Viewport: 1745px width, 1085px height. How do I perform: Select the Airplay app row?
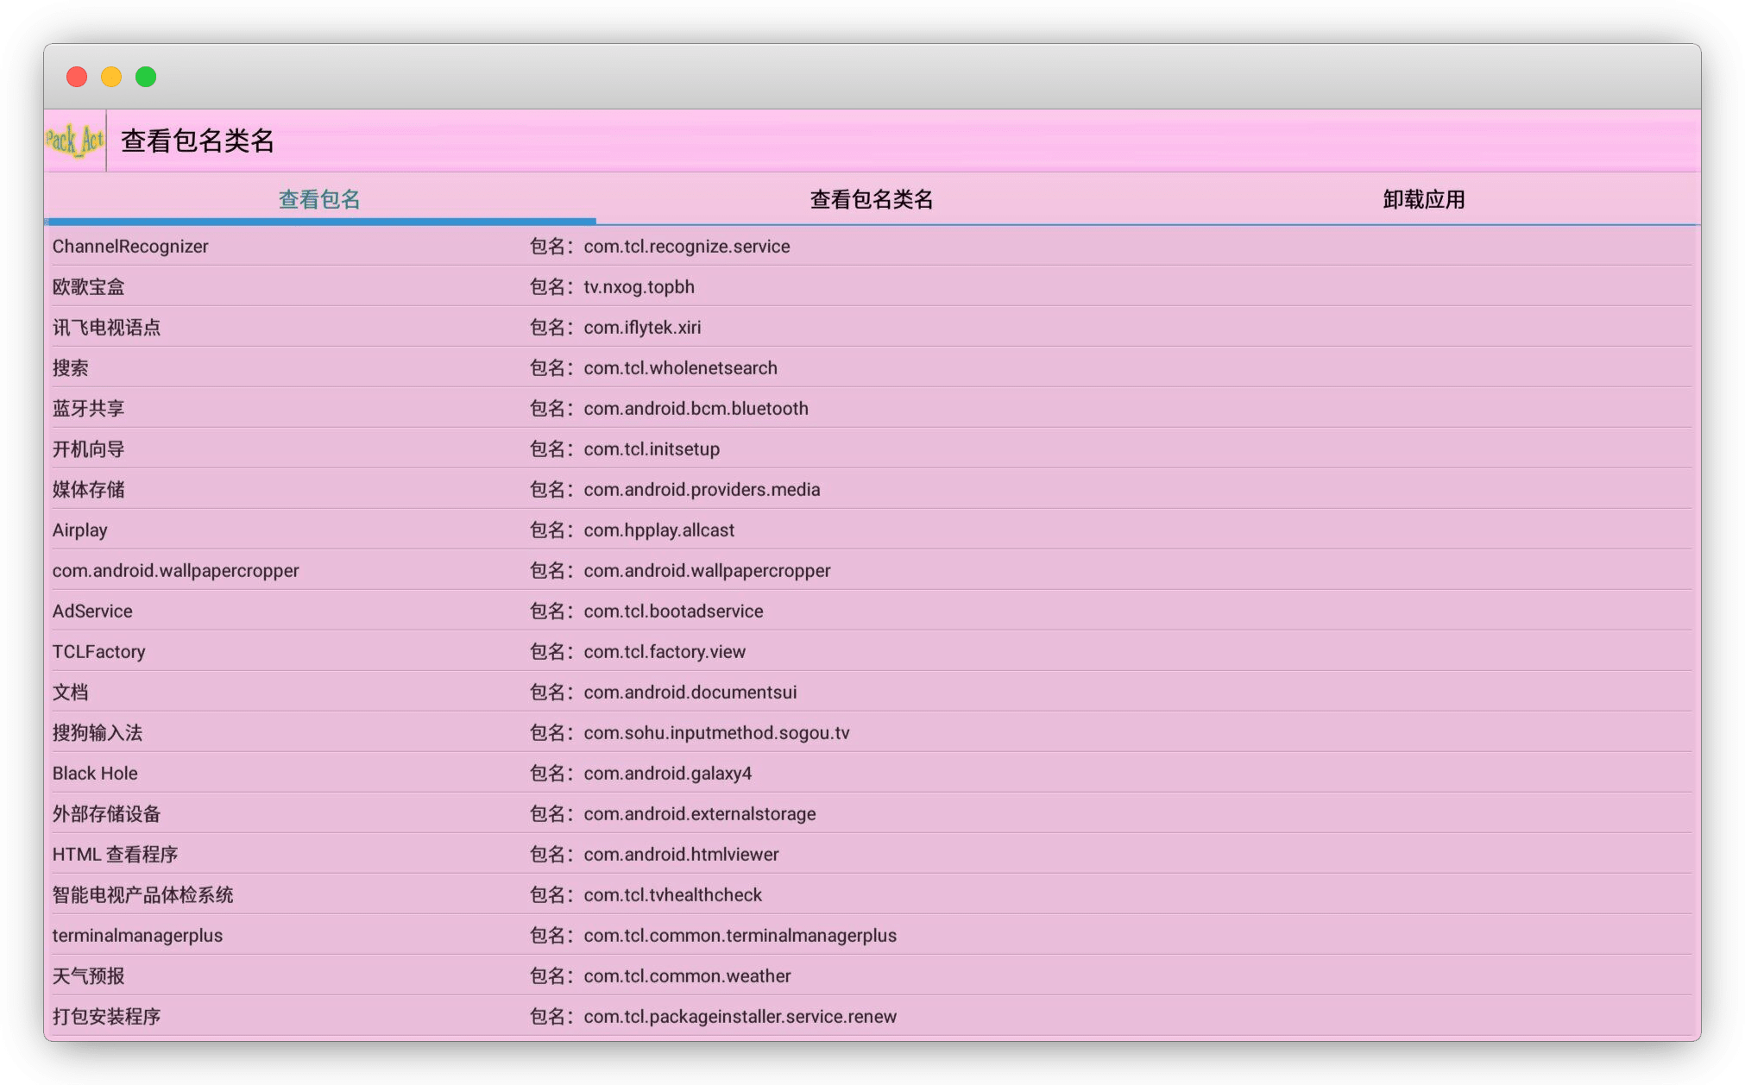click(80, 530)
